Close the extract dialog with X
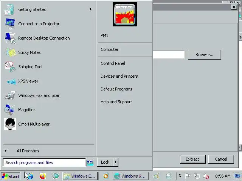Viewport: 242px width, 181px height. pos(234,7)
